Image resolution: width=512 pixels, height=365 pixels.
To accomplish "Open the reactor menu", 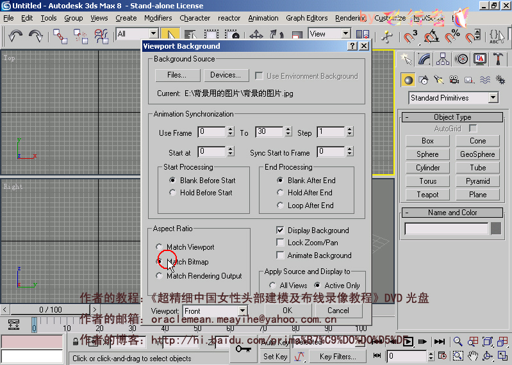I will (229, 18).
